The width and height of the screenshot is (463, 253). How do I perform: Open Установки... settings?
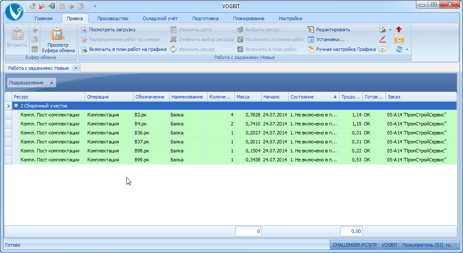(326, 39)
